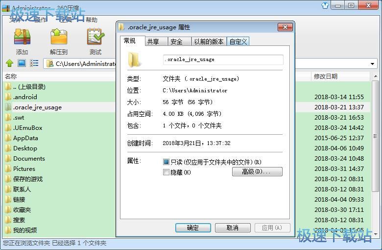Click folder icon beside AppData
382x250 pixels.
8,138
